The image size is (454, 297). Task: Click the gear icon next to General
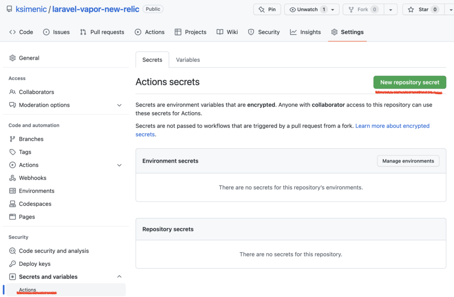tap(12, 58)
